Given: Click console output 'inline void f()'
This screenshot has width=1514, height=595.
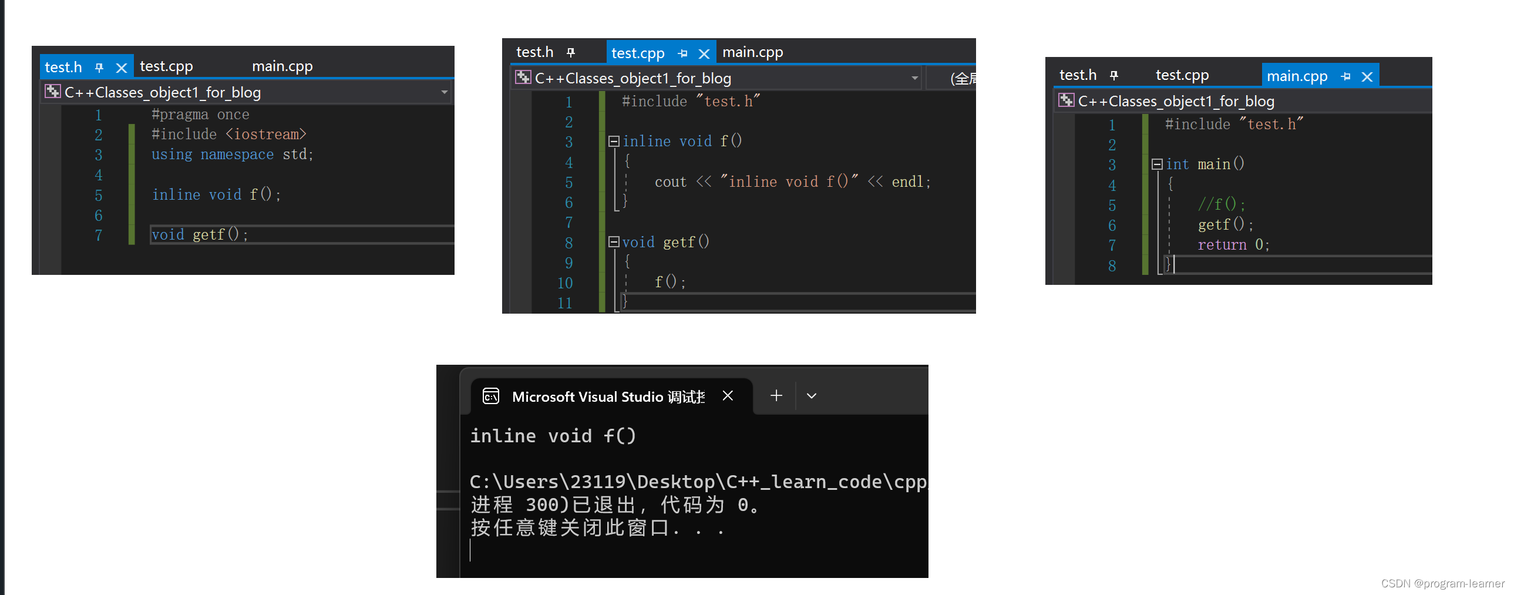Looking at the screenshot, I should 553,436.
